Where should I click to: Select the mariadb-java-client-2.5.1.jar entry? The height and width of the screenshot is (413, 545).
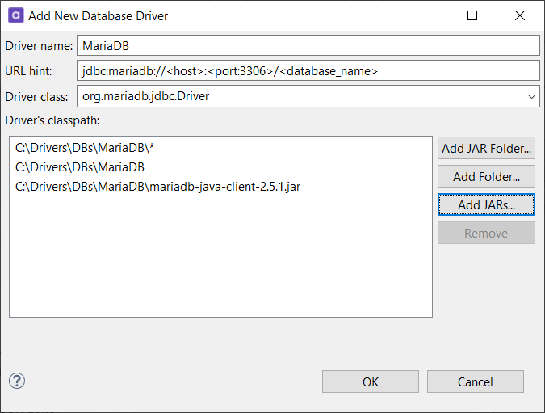[157, 187]
